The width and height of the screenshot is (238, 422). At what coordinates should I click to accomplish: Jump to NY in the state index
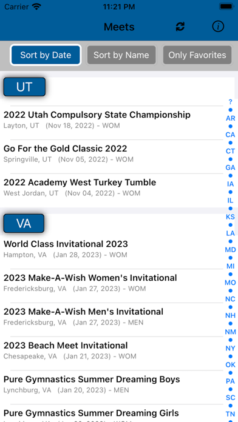tap(230, 348)
